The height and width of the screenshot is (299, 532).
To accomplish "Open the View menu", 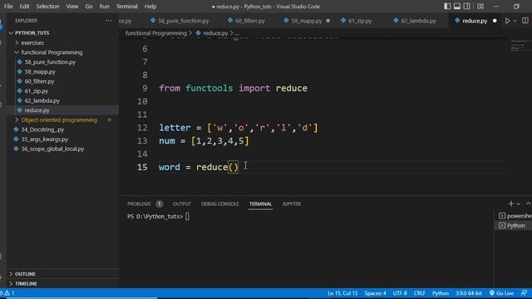I will (x=72, y=6).
